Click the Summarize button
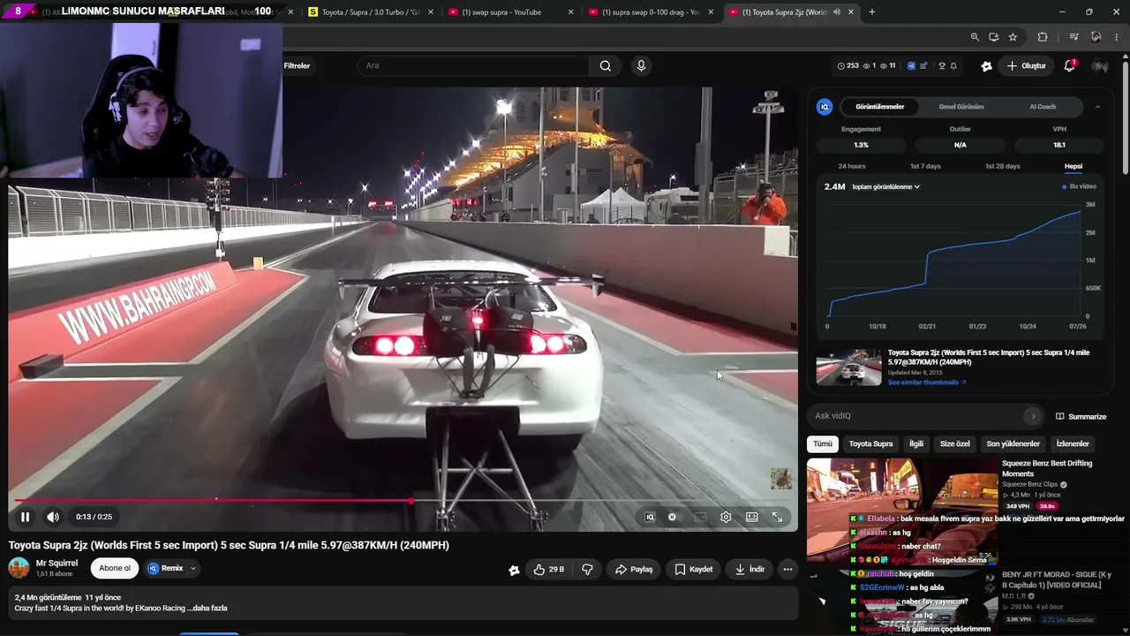The image size is (1130, 636). coord(1081,416)
